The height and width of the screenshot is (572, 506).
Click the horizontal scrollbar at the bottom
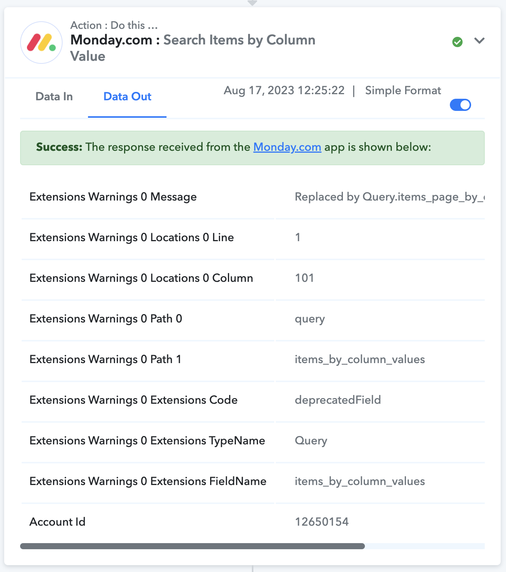[x=192, y=546]
